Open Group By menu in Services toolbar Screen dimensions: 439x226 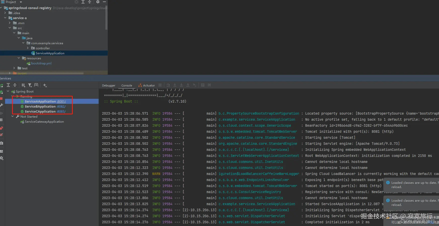tap(23, 85)
